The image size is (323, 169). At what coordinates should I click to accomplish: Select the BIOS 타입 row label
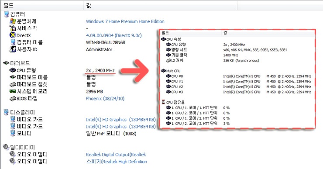click(27, 98)
